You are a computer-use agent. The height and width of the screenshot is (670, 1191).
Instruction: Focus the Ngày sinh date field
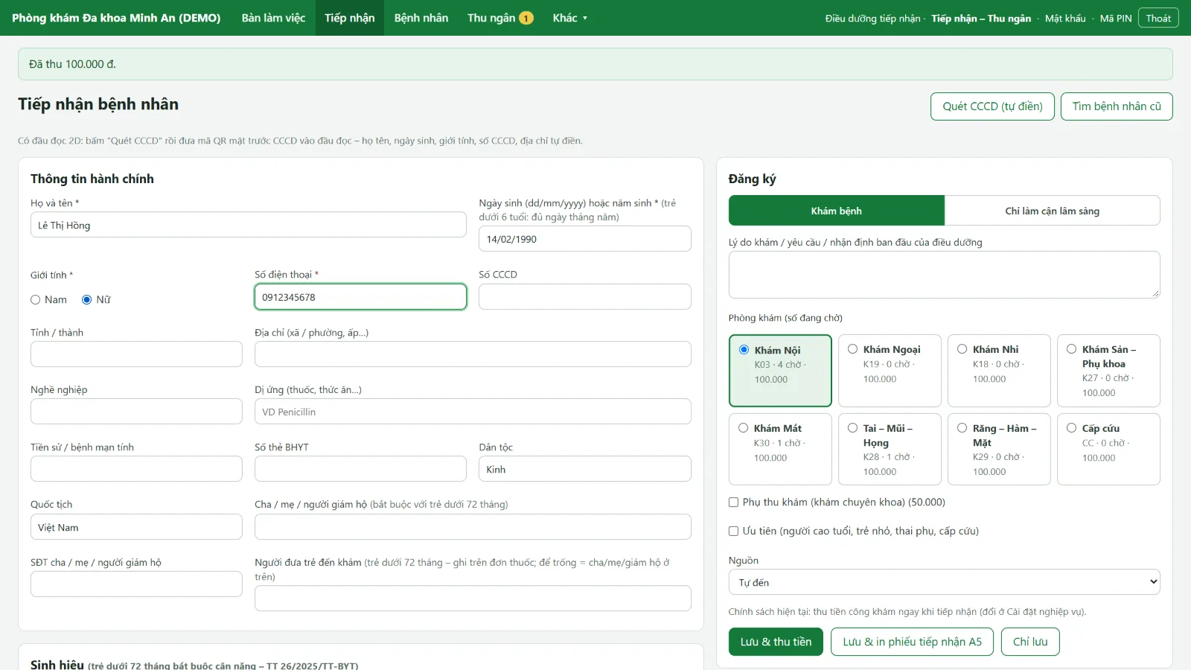click(585, 239)
